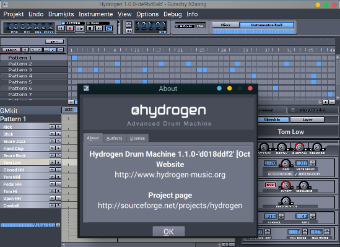
Task: Solo the Cowbell instrument
Action: [x=58, y=205]
